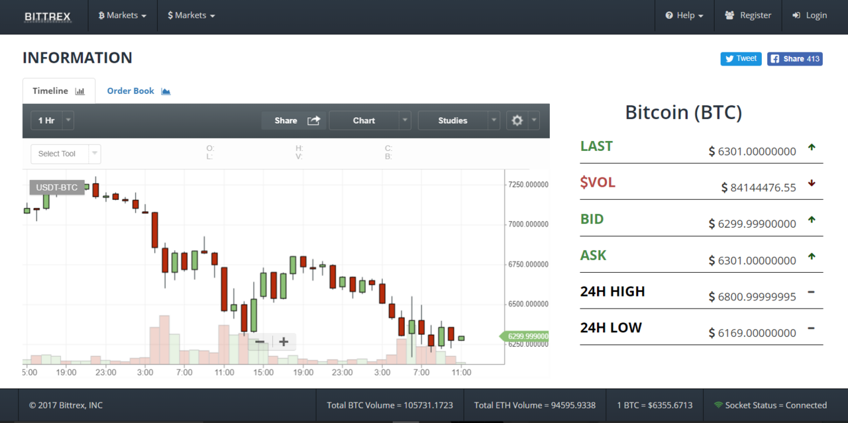Click the Register users icon
This screenshot has height=423, width=848.
point(729,15)
